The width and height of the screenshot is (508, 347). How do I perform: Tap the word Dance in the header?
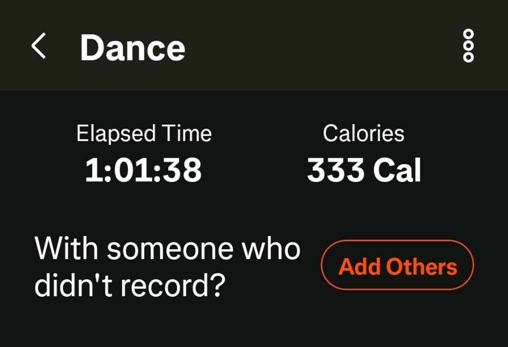pos(132,48)
